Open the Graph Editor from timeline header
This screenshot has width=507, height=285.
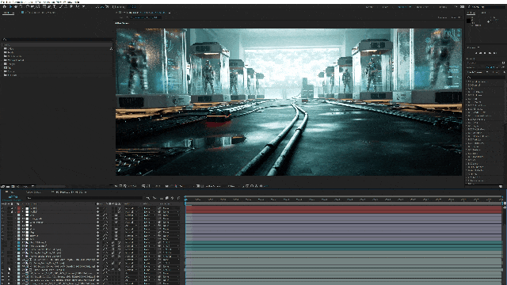[x=178, y=198]
